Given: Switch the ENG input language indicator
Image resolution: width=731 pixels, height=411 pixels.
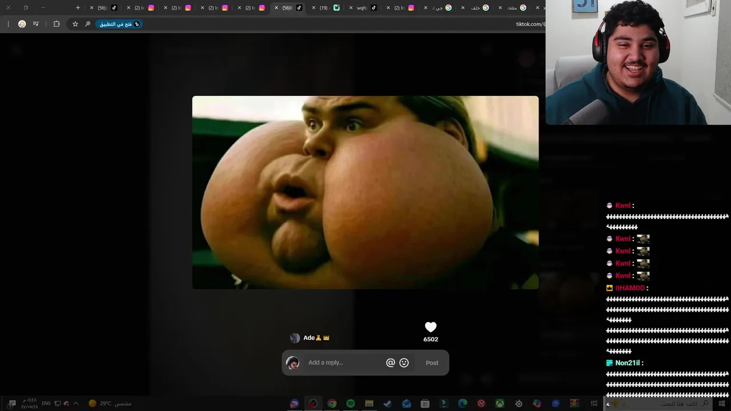Looking at the screenshot, I should 46,404.
